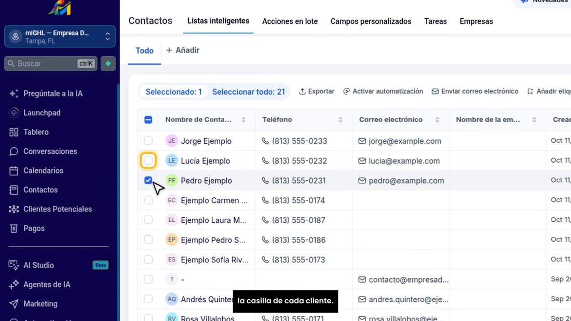
Task: Uncheck the box for Pedro Ejemplo
Action: (x=148, y=180)
